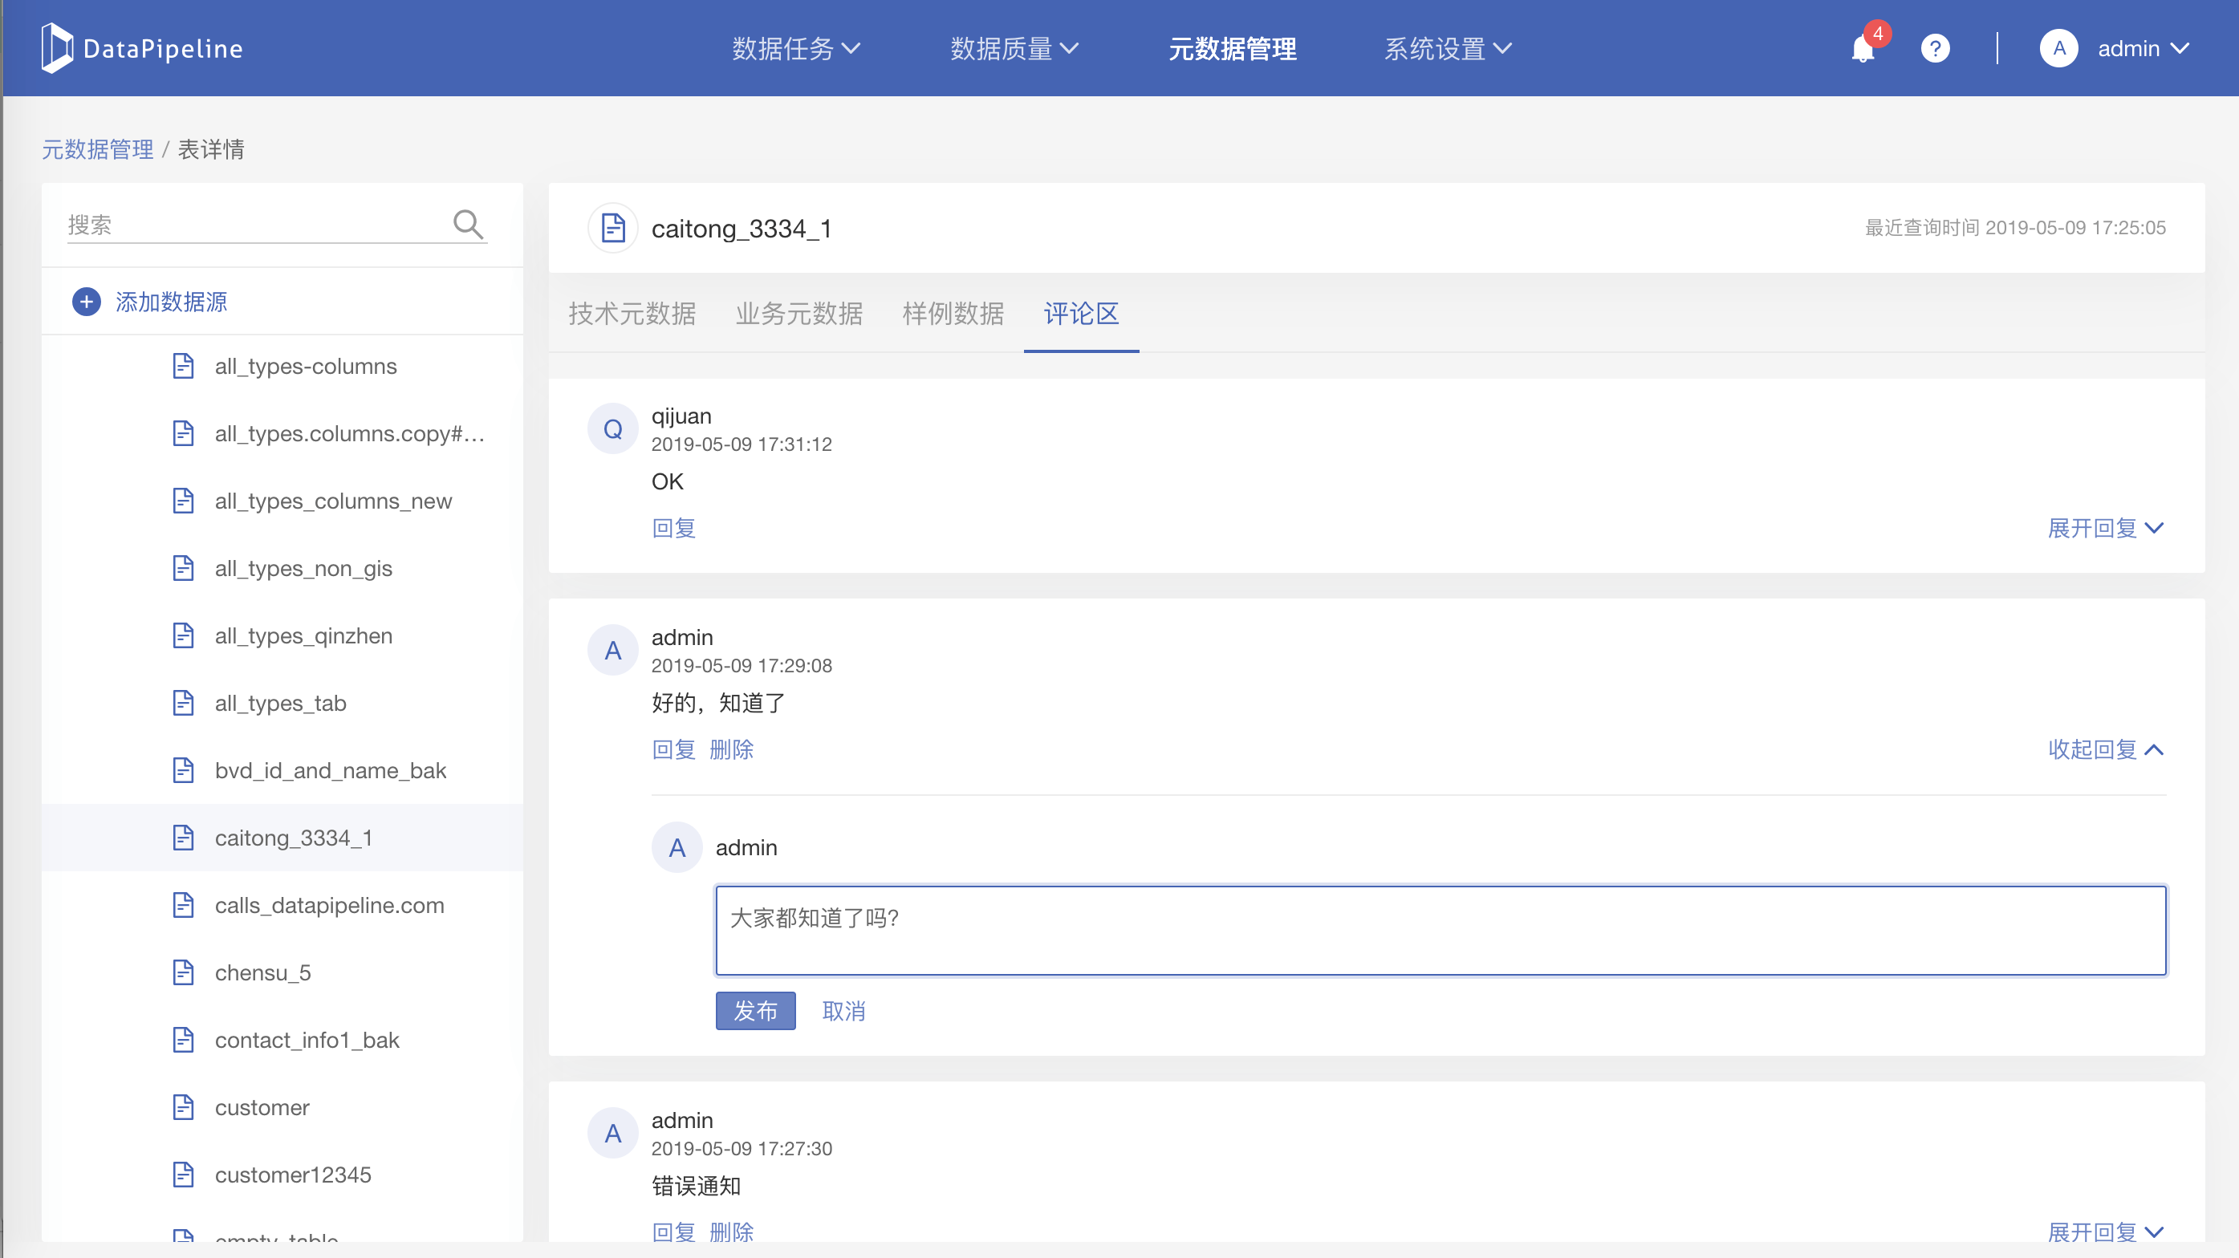2239x1258 pixels.
Task: Click the plus icon for 添加数据源
Action: point(86,302)
